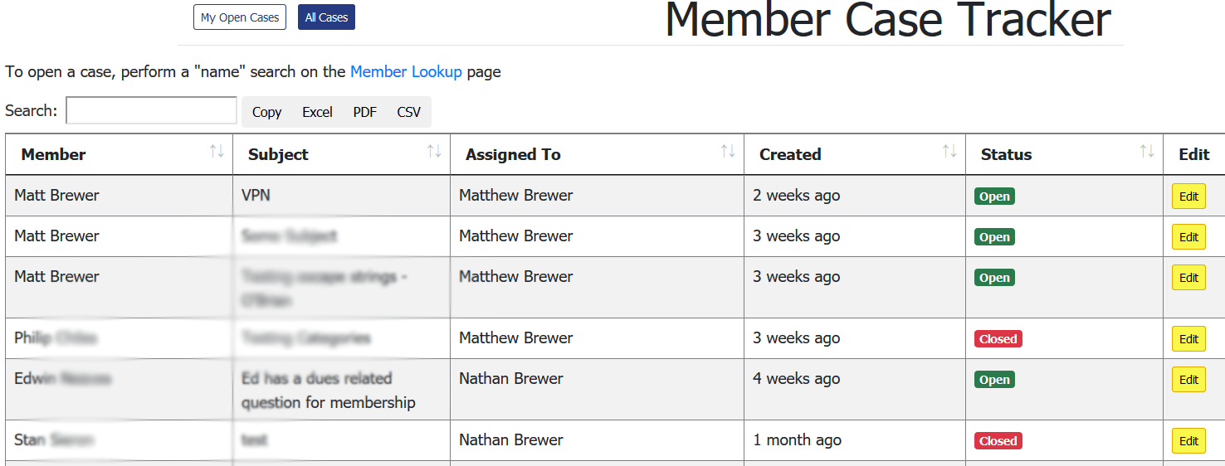Click the Closed status badge in Philip's row

[998, 339]
